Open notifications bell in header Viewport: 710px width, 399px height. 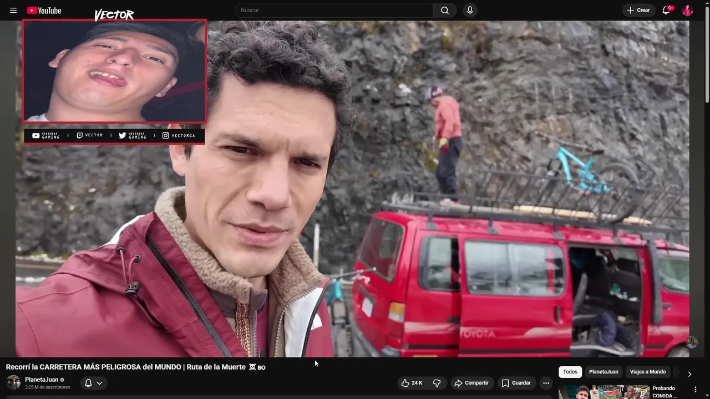667,11
